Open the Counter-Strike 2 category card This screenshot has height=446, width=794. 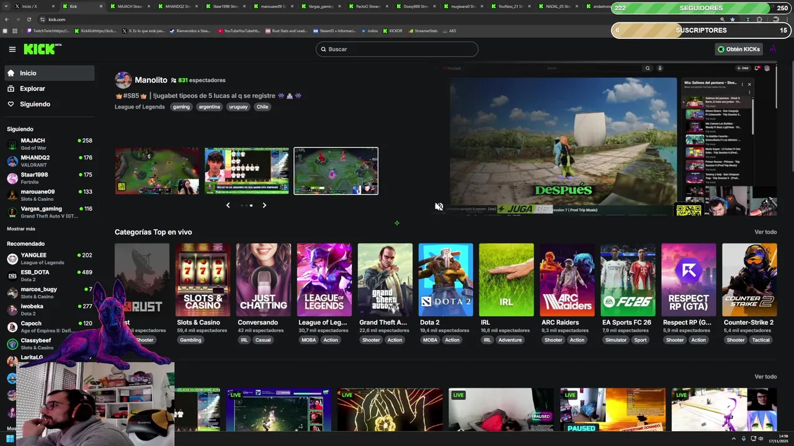coord(749,280)
